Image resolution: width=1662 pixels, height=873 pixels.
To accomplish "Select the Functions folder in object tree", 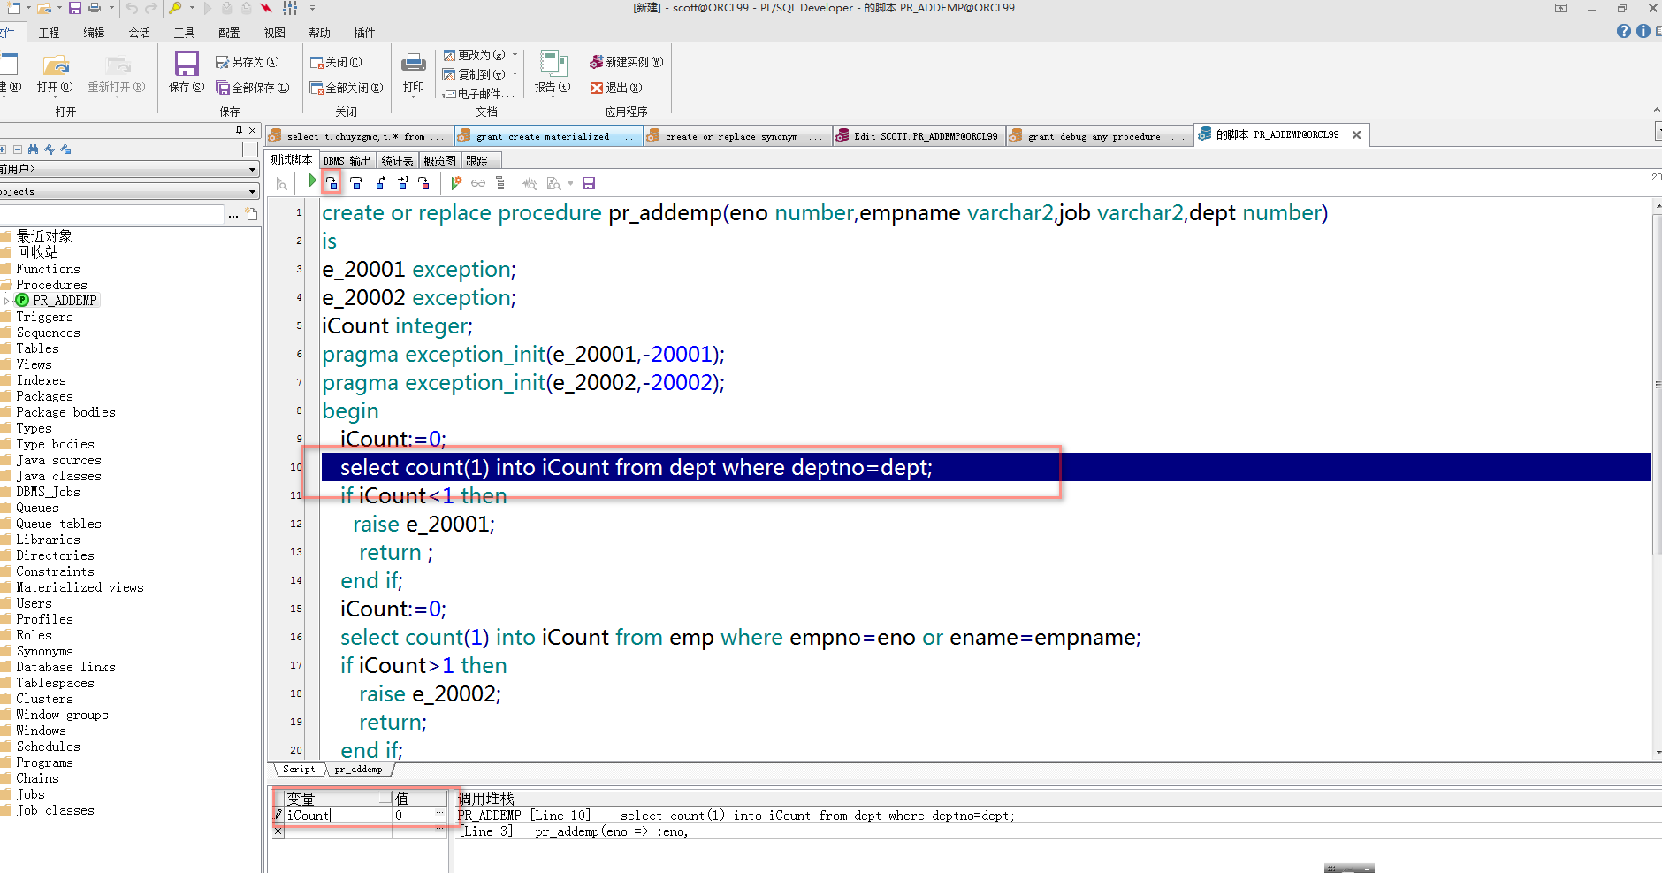I will tap(48, 269).
